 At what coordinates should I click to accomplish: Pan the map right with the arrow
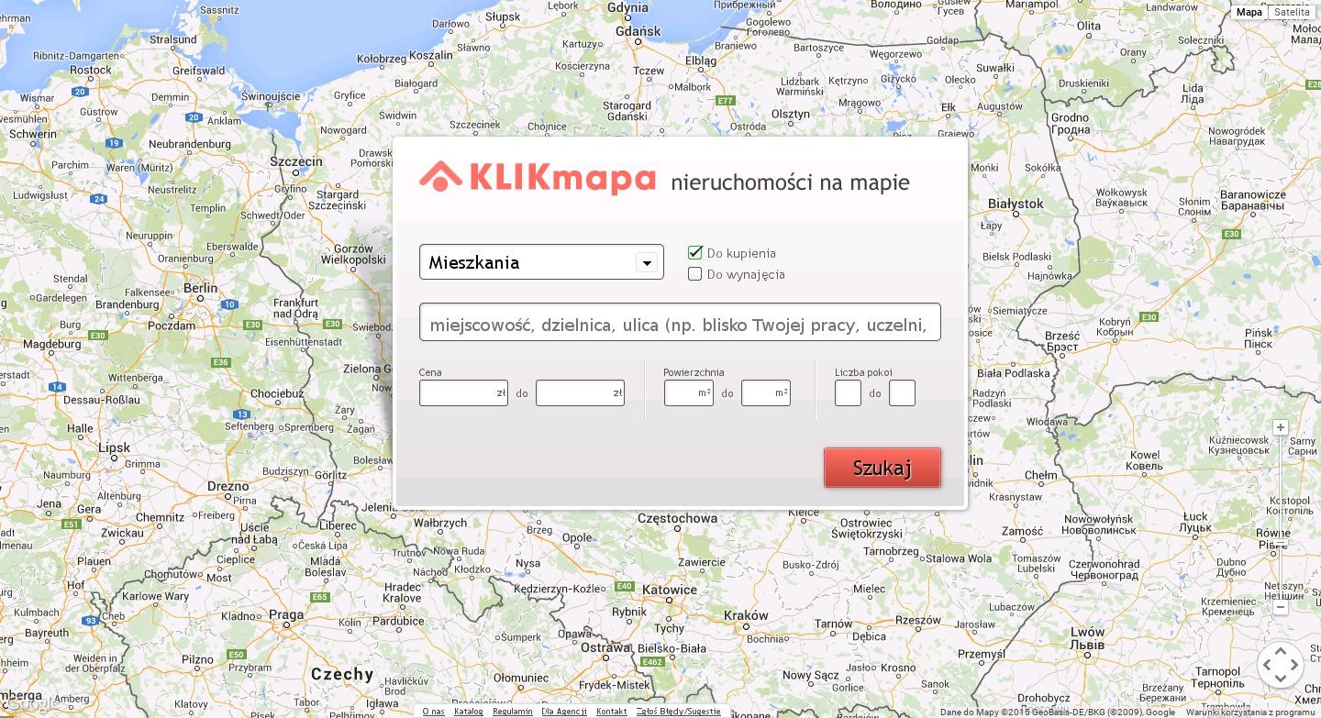point(1295,666)
